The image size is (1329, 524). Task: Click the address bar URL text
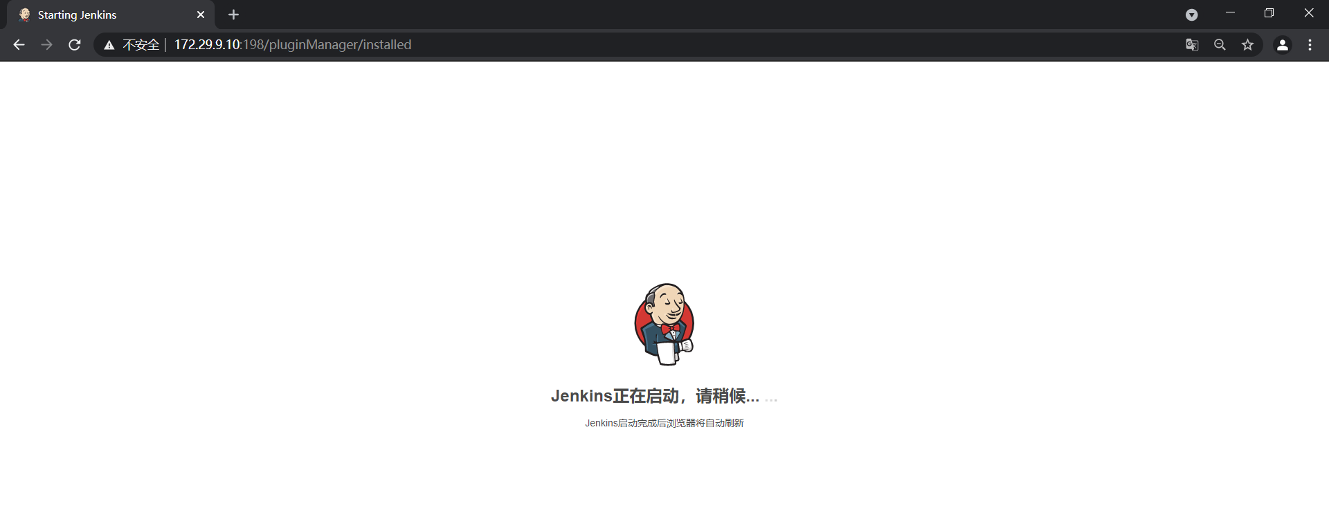(x=293, y=45)
